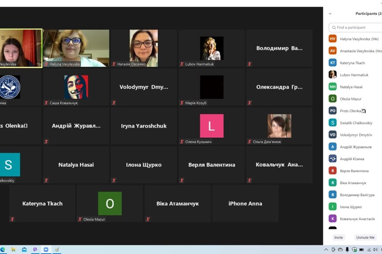The image size is (382, 254).
Task: Click Ольга Дем'янюк's photo tile
Action: click(279, 126)
